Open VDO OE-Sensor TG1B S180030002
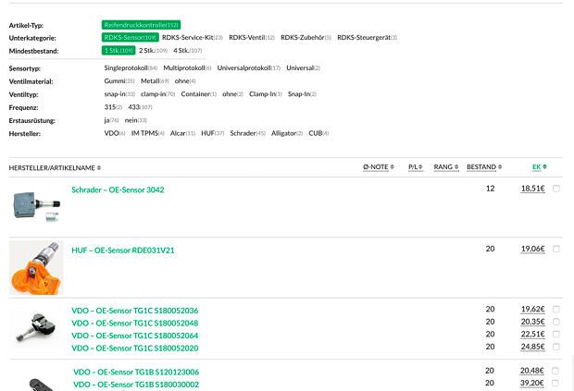This screenshot has width=574, height=391. coord(136,385)
